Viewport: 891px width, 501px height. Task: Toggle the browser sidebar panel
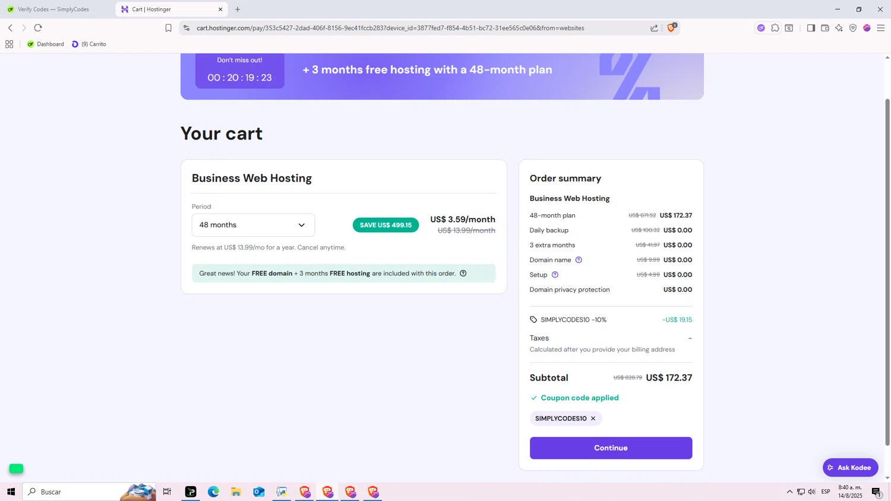tap(811, 28)
